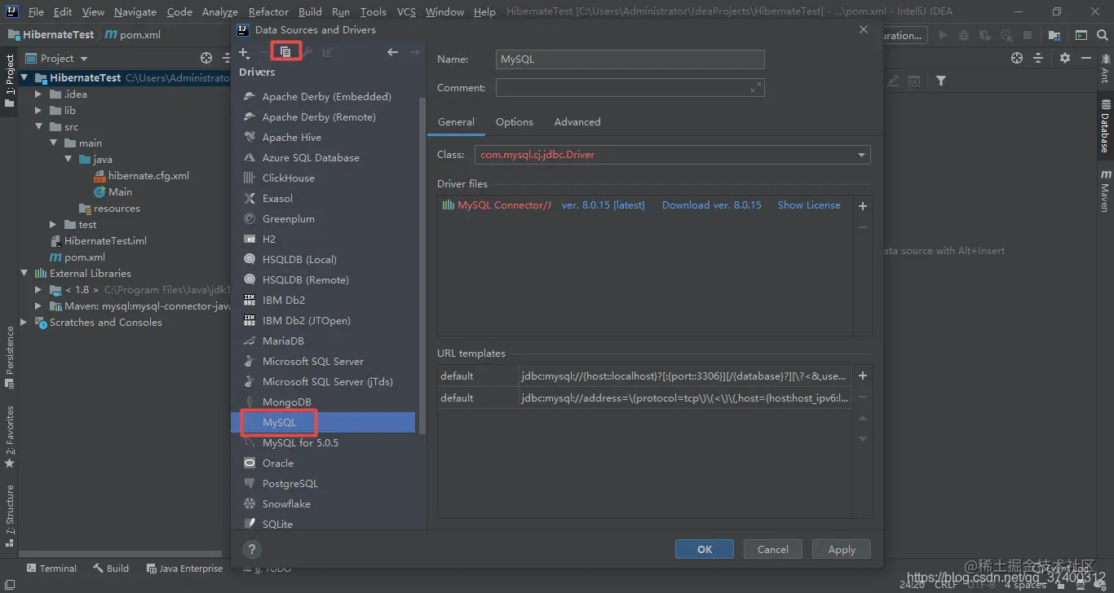The image size is (1114, 593).
Task: Expand the test folder
Action: click(53, 225)
